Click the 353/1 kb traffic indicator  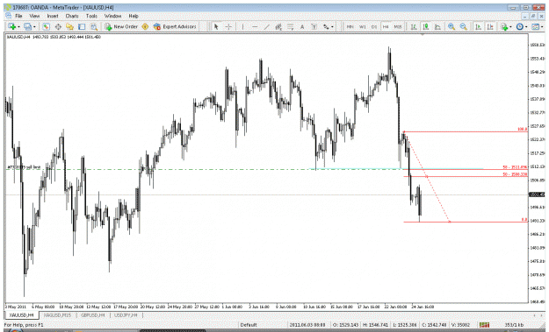click(514, 325)
